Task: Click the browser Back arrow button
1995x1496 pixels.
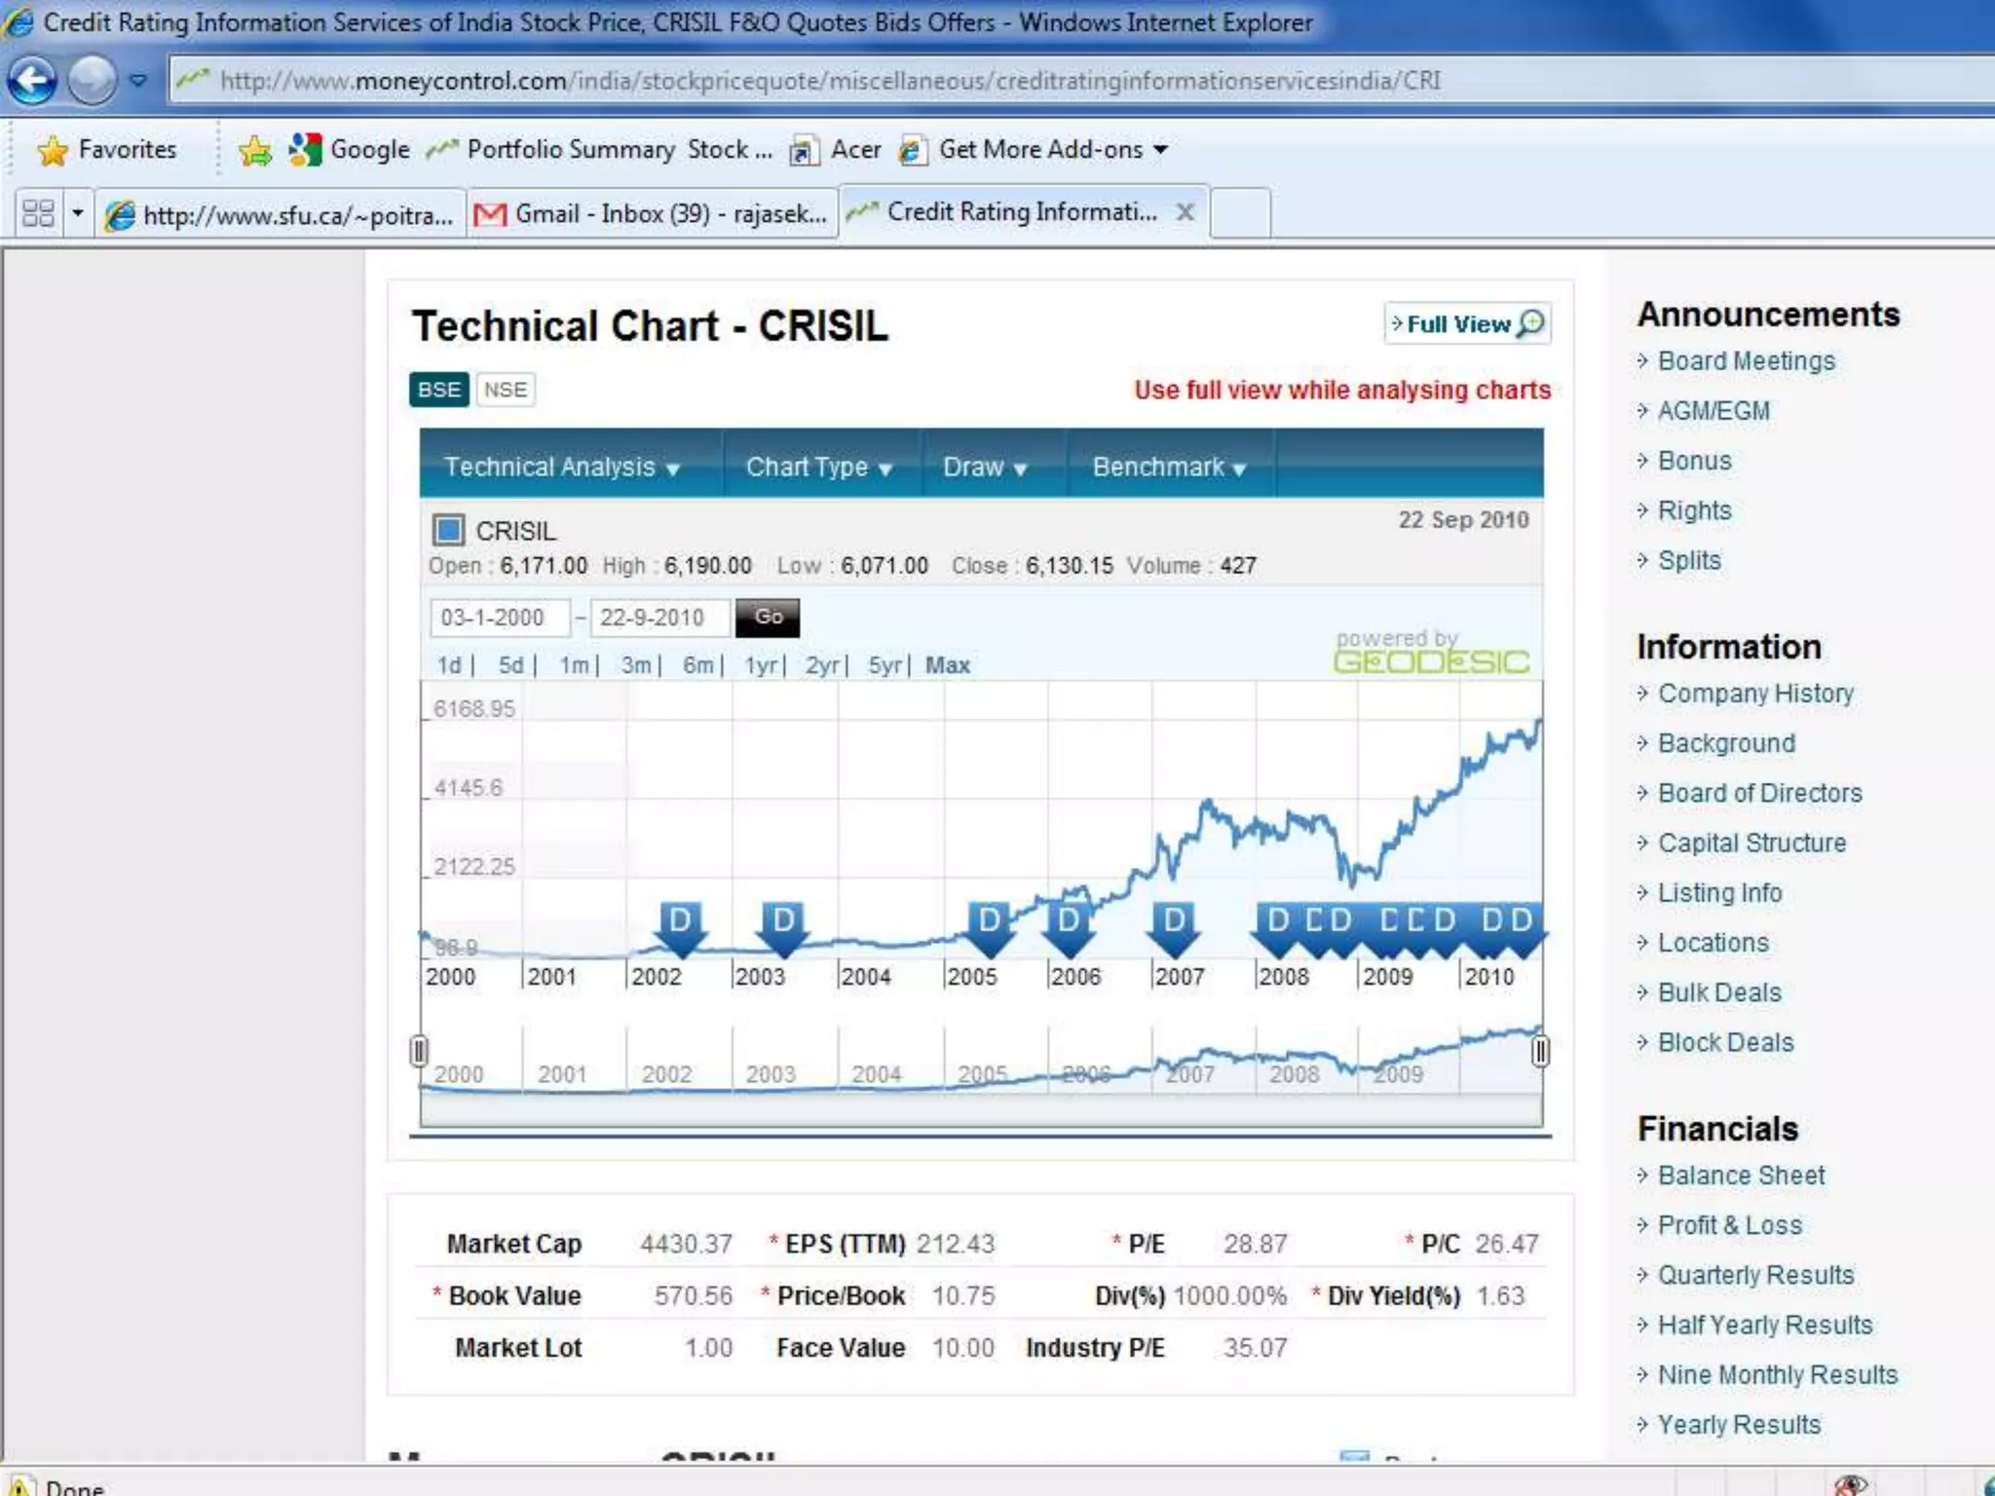Action: (x=32, y=81)
